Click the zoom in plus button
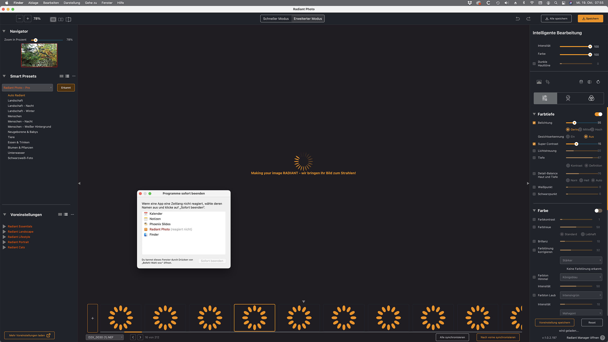Viewport: 608px width, 342px height. (28, 19)
